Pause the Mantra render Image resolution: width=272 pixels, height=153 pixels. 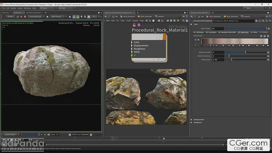(x=21, y=16)
